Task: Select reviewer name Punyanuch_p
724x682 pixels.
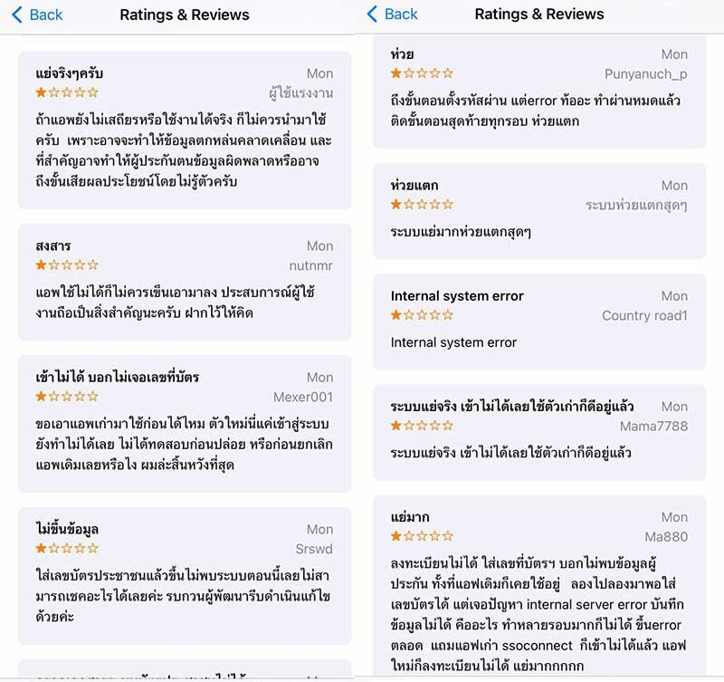Action: point(646,74)
